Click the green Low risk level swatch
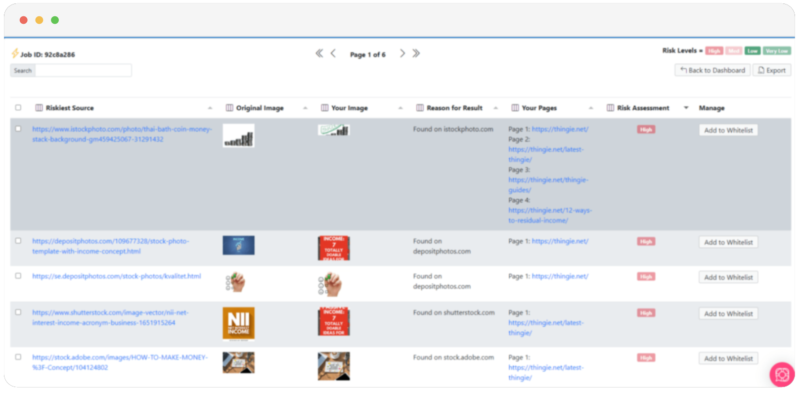The width and height of the screenshot is (799, 393). click(752, 51)
